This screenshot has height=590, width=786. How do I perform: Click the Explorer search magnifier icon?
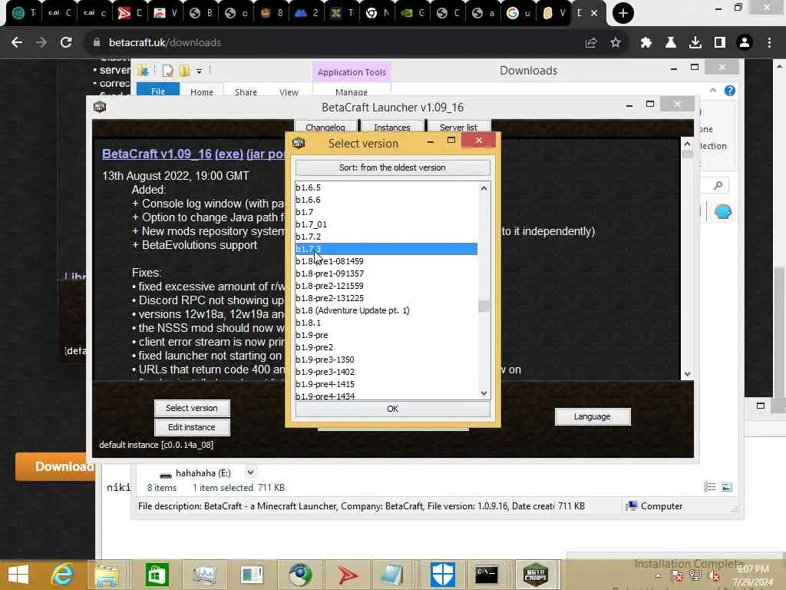(718, 186)
